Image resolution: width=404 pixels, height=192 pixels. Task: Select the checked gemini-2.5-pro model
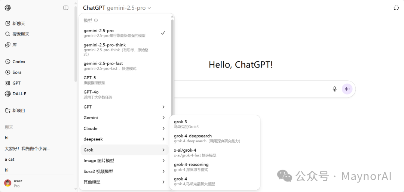[125, 33]
